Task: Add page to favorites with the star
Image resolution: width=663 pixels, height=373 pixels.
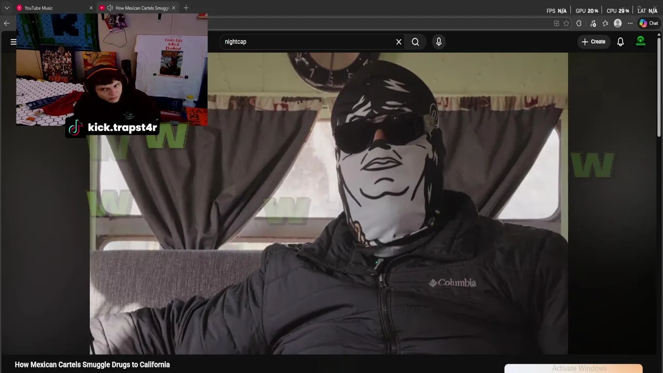Action: point(566,23)
